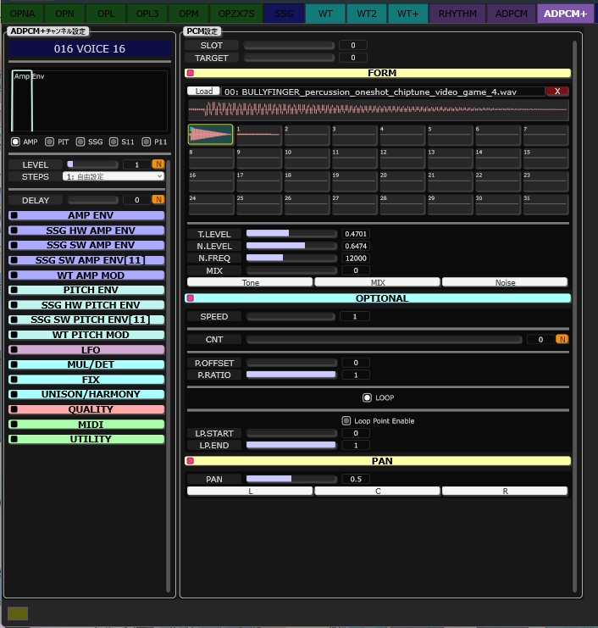Expand the LFO section
This screenshot has height=628, width=598.
pyautogui.click(x=86, y=350)
